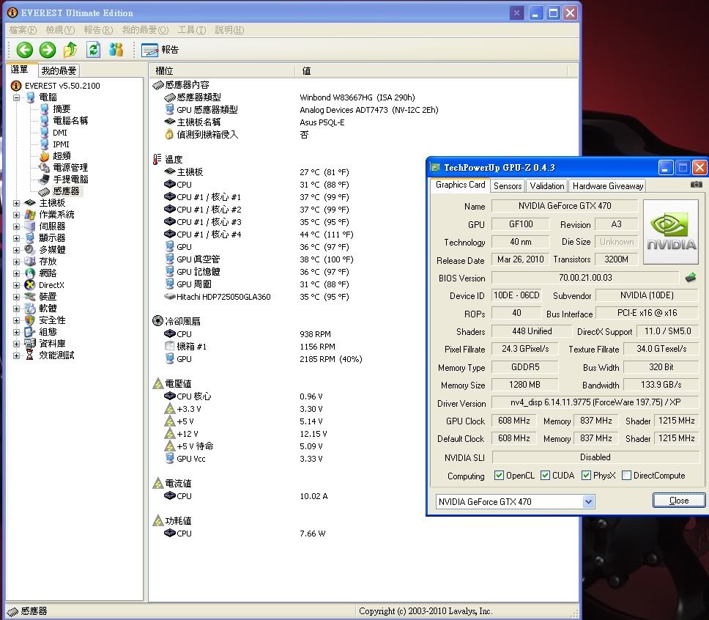Open the 檢視(V) menu
709x620 pixels.
click(60, 30)
